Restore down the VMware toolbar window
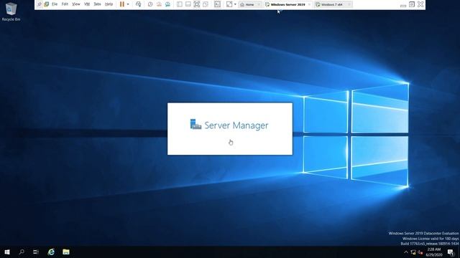 point(412,4)
